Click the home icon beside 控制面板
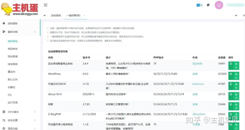The height and width of the screenshot is (130, 245). (4, 23)
